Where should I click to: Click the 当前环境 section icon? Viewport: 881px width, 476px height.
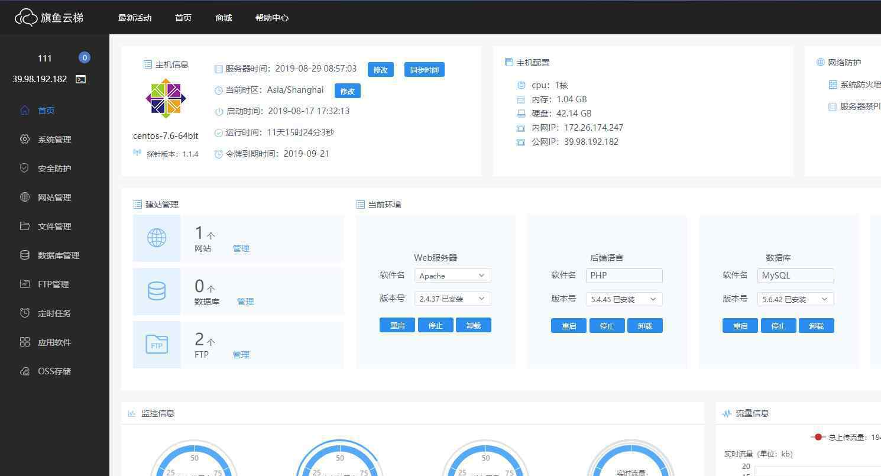(x=361, y=205)
